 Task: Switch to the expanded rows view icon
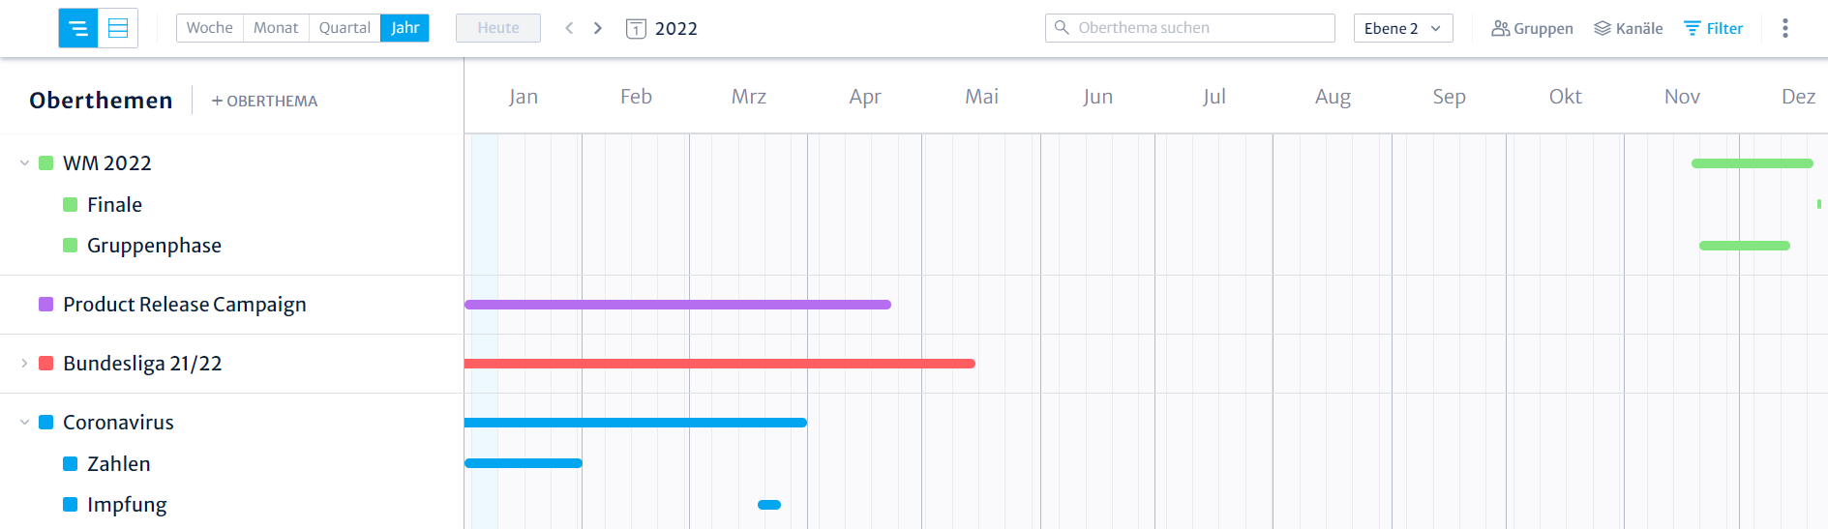pyautogui.click(x=118, y=28)
